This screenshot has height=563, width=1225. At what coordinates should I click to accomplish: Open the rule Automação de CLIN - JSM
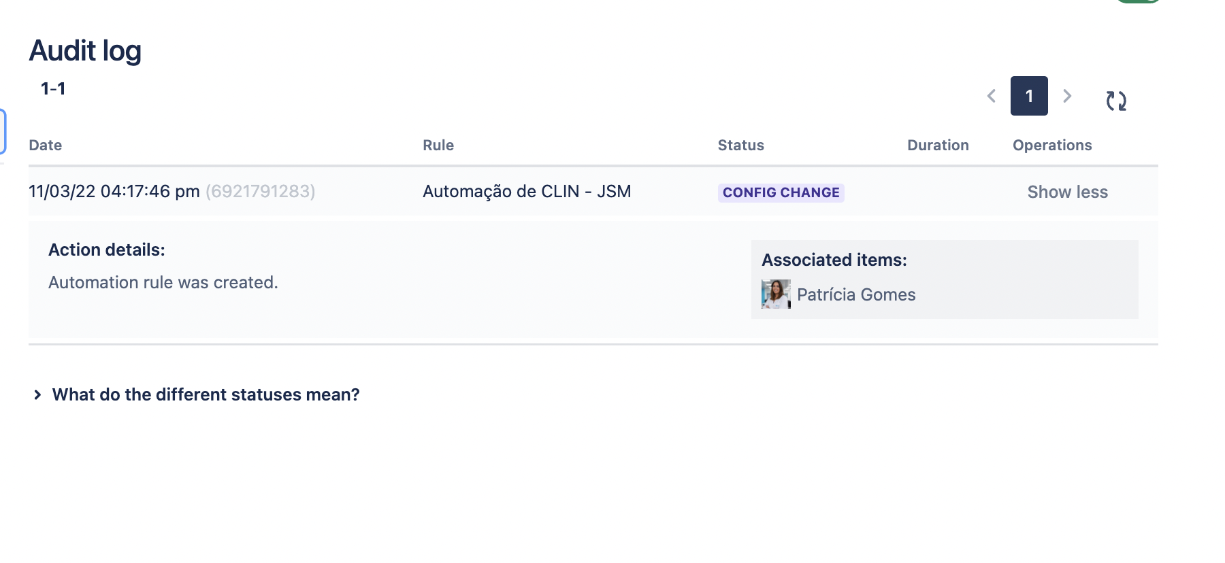point(527,191)
